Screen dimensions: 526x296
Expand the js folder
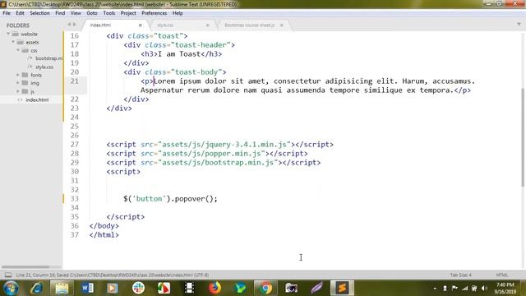point(18,91)
